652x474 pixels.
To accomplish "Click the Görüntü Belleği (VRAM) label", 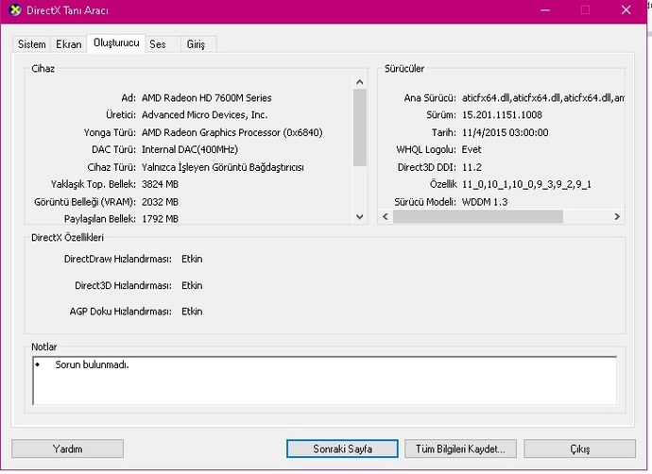I will click(x=85, y=202).
